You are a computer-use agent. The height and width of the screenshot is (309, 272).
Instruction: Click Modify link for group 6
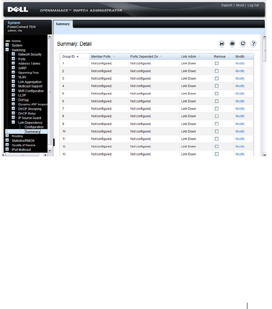tap(240, 101)
